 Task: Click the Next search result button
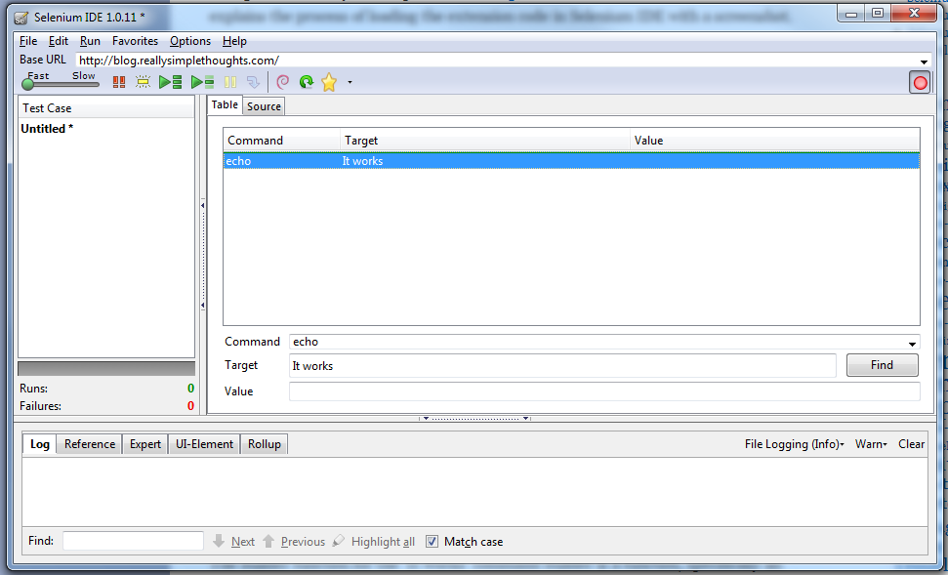(234, 541)
